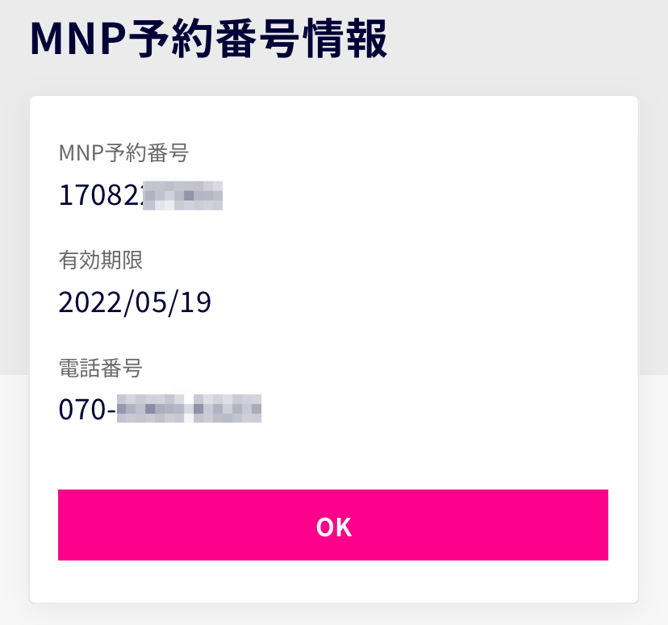The height and width of the screenshot is (625, 668).
Task: Select the MNP予約番号 field label
Action: (x=123, y=151)
